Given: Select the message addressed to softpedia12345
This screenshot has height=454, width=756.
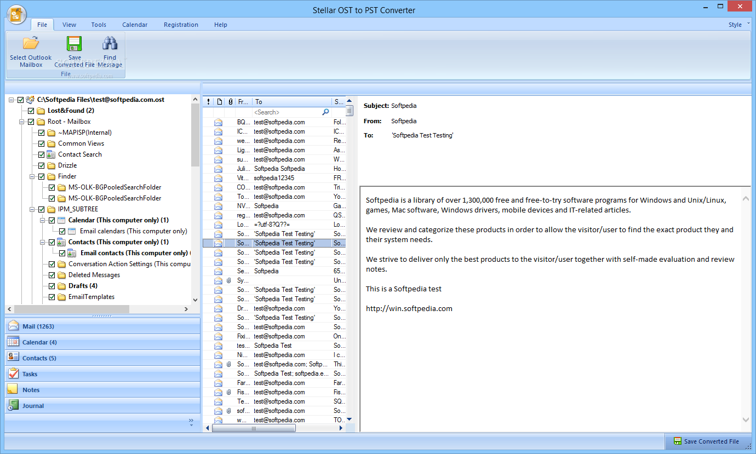Looking at the screenshot, I should (x=274, y=178).
